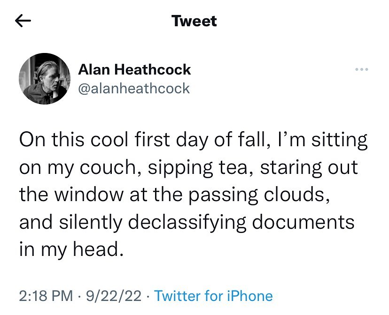This screenshot has width=389, height=315.
Task: Open Alan Heathcock's profile picture
Action: point(44,78)
